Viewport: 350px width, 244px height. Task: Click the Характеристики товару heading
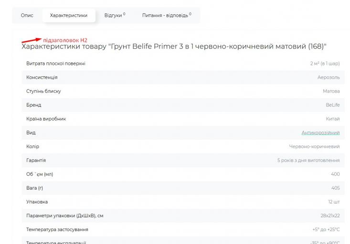click(174, 46)
